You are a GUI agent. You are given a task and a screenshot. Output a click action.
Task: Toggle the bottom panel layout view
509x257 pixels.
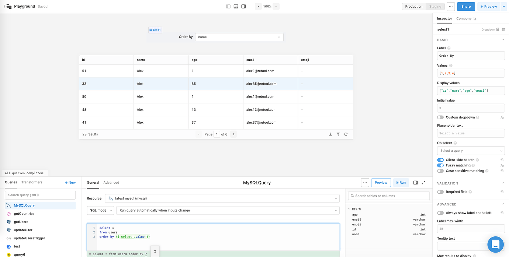236,6
